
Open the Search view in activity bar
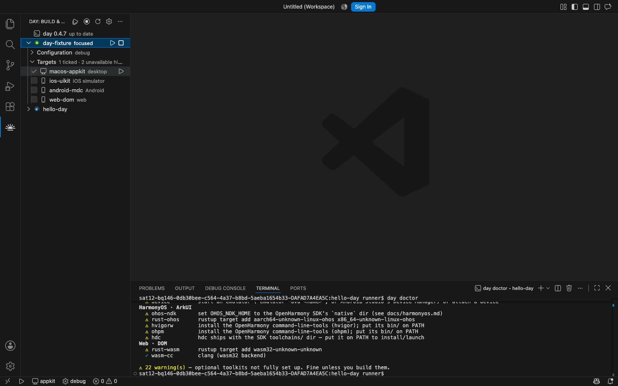click(10, 45)
